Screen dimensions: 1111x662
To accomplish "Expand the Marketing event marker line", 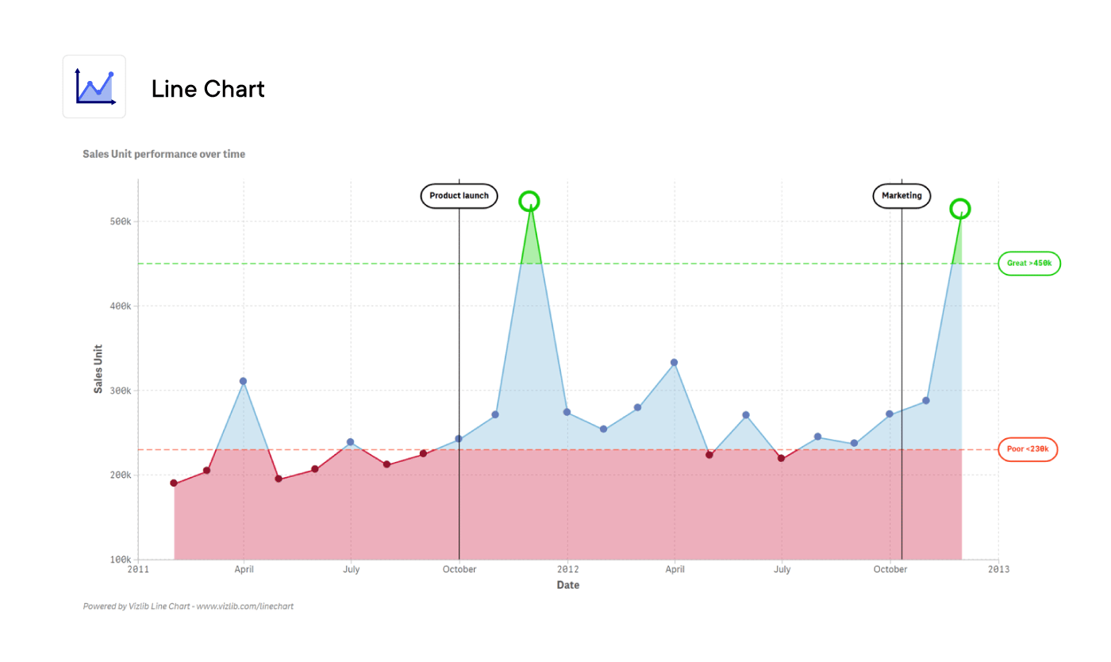I will point(901,357).
